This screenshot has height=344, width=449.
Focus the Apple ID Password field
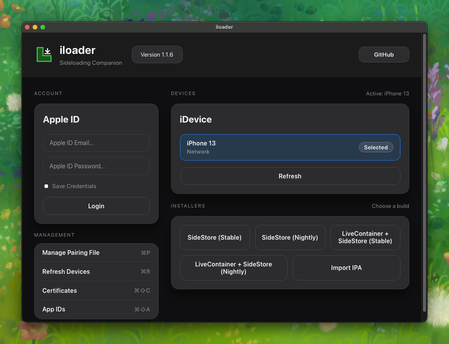(x=96, y=166)
